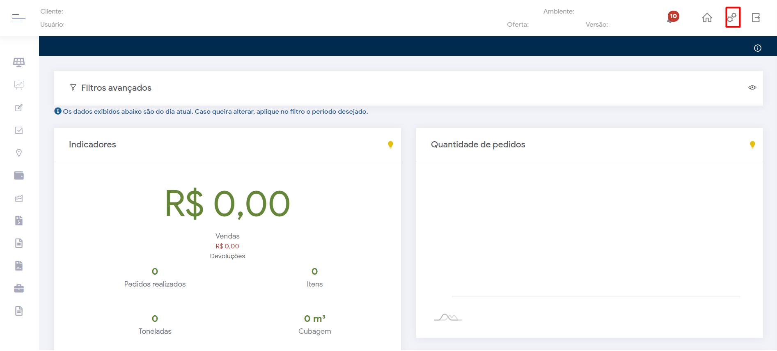Click the info icon in dark blue bar
Screen dimensions: 777x351
(757, 48)
